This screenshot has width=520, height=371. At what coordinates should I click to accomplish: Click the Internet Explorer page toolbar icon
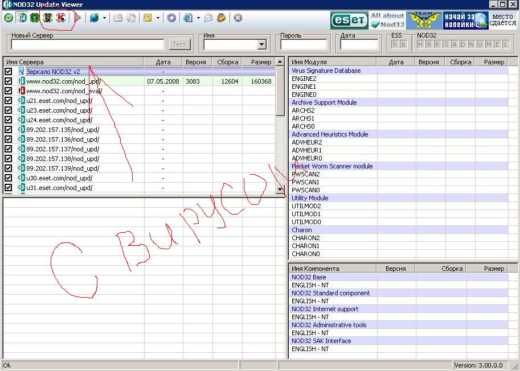tap(188, 18)
